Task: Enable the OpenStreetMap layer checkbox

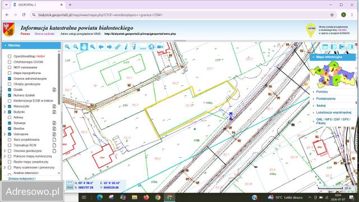Action: click(10, 56)
